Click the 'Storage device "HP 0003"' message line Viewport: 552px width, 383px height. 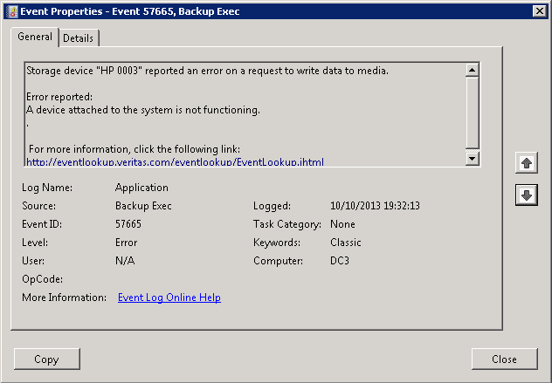[x=207, y=71]
